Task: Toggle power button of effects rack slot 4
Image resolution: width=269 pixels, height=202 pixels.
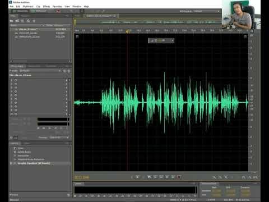Action: click(x=16, y=91)
